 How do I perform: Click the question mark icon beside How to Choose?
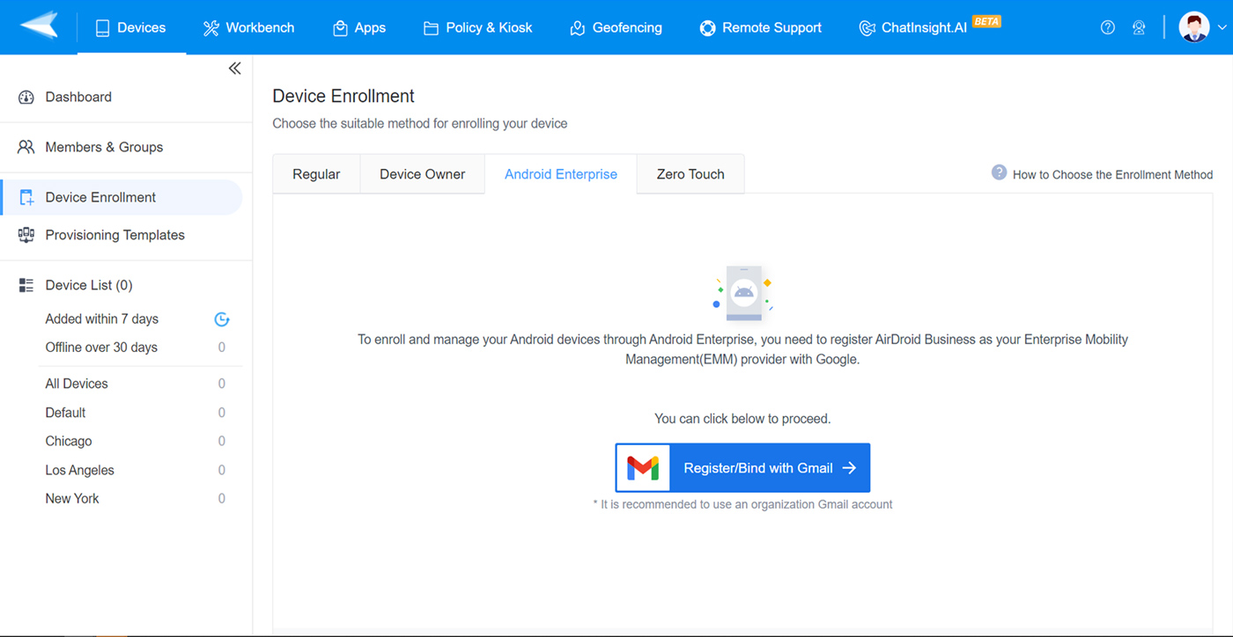pyautogui.click(x=999, y=172)
